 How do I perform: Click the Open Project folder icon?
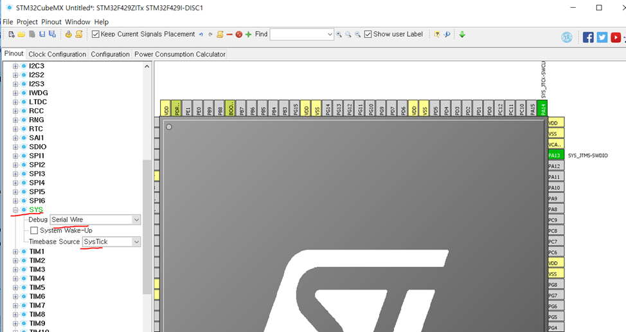[x=22, y=34]
